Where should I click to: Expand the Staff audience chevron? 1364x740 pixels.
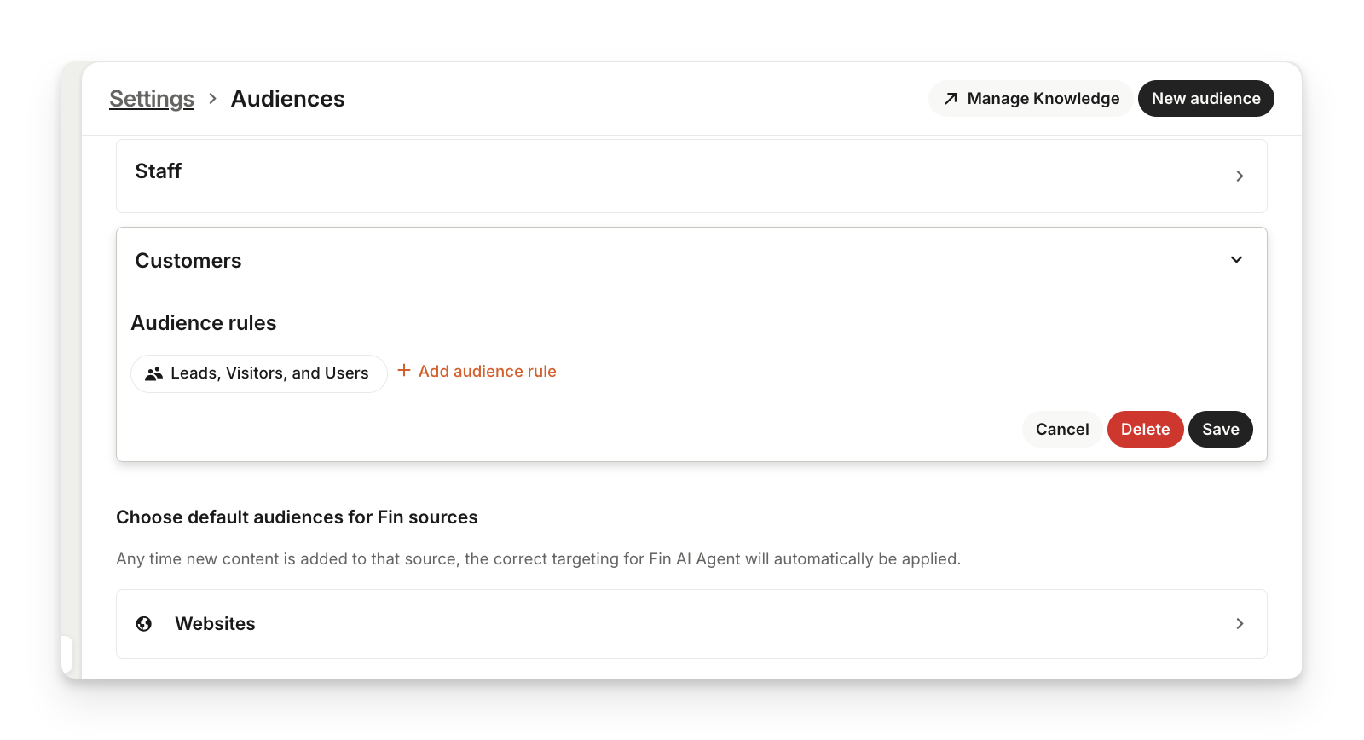click(x=1240, y=176)
